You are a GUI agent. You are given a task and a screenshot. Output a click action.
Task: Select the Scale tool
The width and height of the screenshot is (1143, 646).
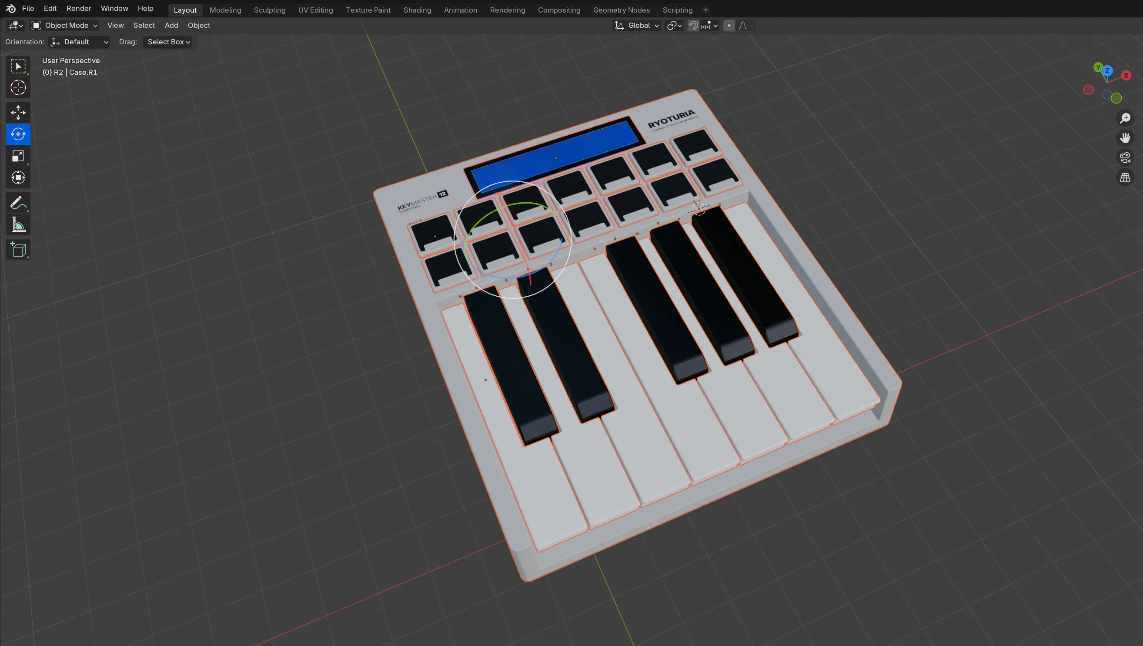click(x=18, y=156)
